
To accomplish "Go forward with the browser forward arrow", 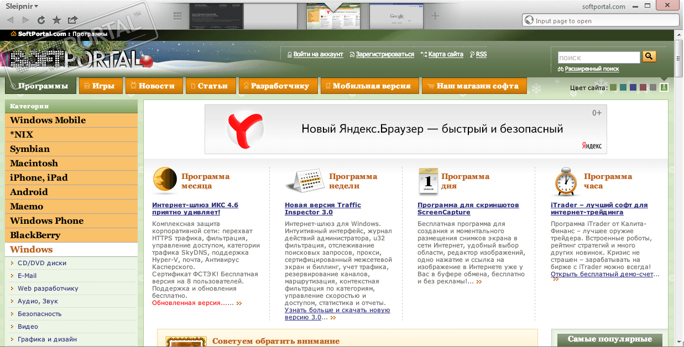I will 25,20.
